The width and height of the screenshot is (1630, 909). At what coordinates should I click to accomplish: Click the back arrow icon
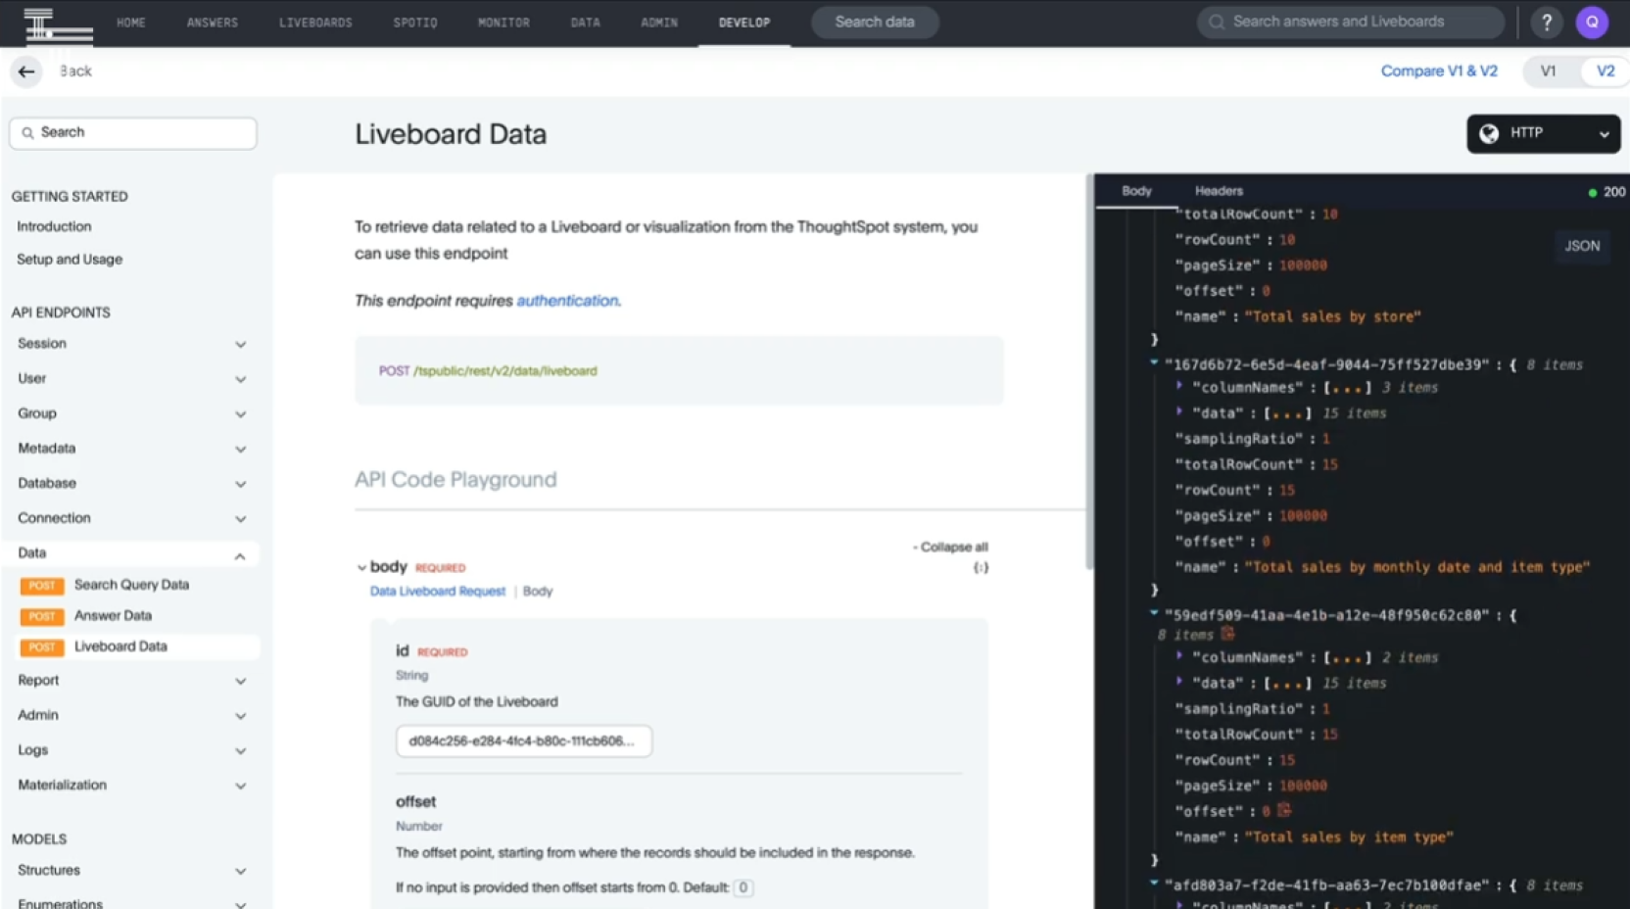[x=26, y=71]
